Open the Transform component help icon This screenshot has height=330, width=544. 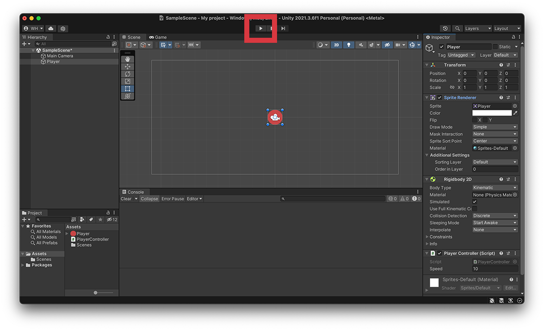tap(501, 65)
